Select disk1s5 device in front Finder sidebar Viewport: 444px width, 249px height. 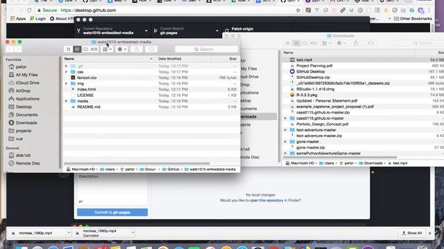pyautogui.click(x=19, y=155)
